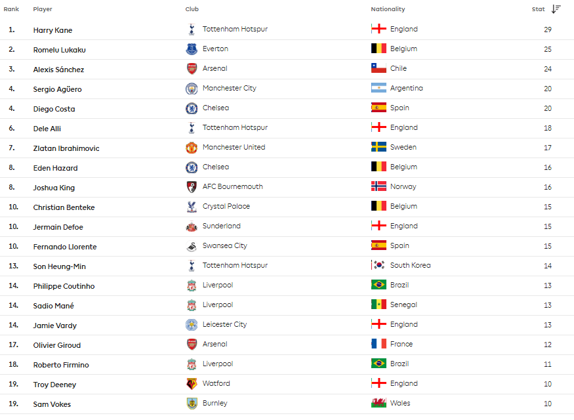Image resolution: width=574 pixels, height=420 pixels.
Task: Click the Stat column header
Action: 538,9
